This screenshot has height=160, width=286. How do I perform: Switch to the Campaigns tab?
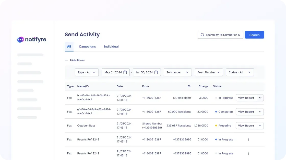click(x=87, y=46)
